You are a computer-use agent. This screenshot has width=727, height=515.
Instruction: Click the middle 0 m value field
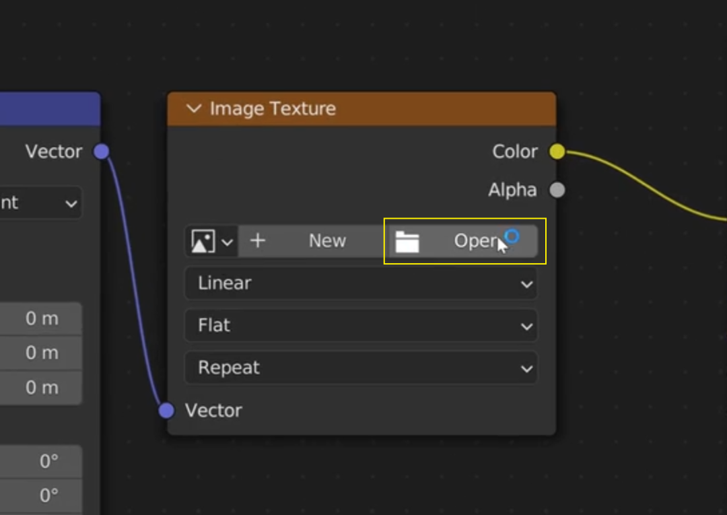40,353
